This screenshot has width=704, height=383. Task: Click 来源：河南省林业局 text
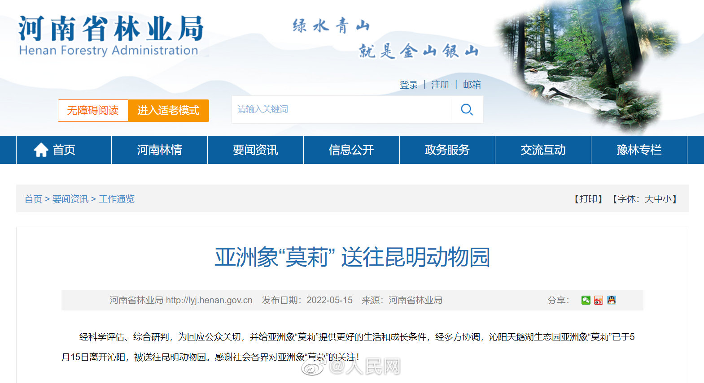(402, 300)
